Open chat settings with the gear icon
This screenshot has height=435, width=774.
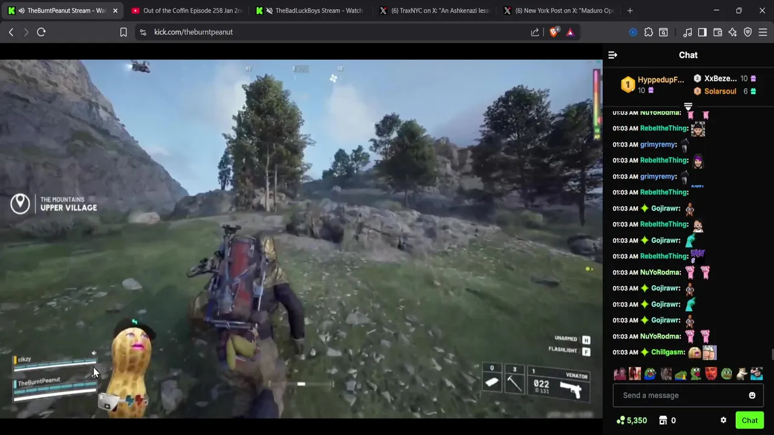723,420
